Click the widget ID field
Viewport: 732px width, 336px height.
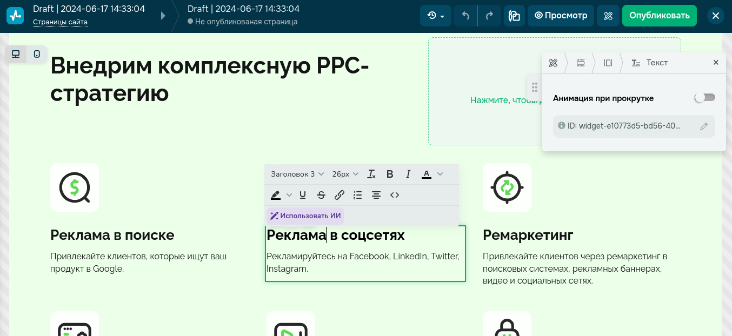point(634,126)
